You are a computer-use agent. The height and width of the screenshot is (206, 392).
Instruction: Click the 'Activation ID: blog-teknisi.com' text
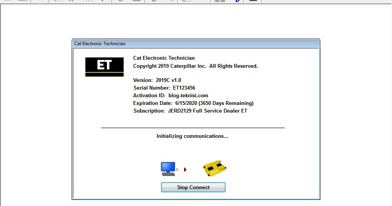[170, 95]
